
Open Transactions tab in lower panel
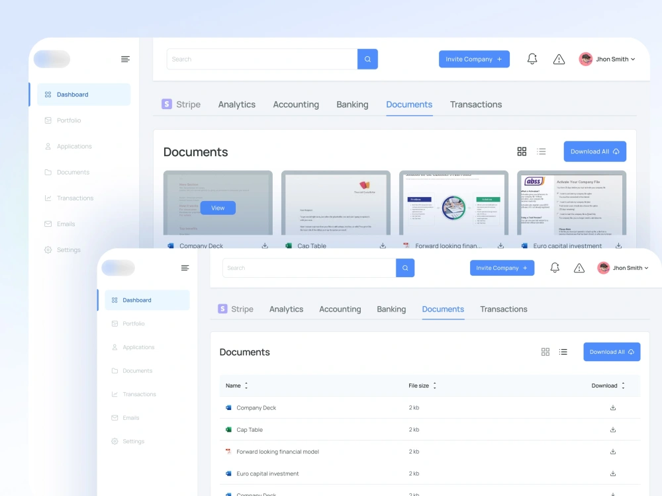504,309
